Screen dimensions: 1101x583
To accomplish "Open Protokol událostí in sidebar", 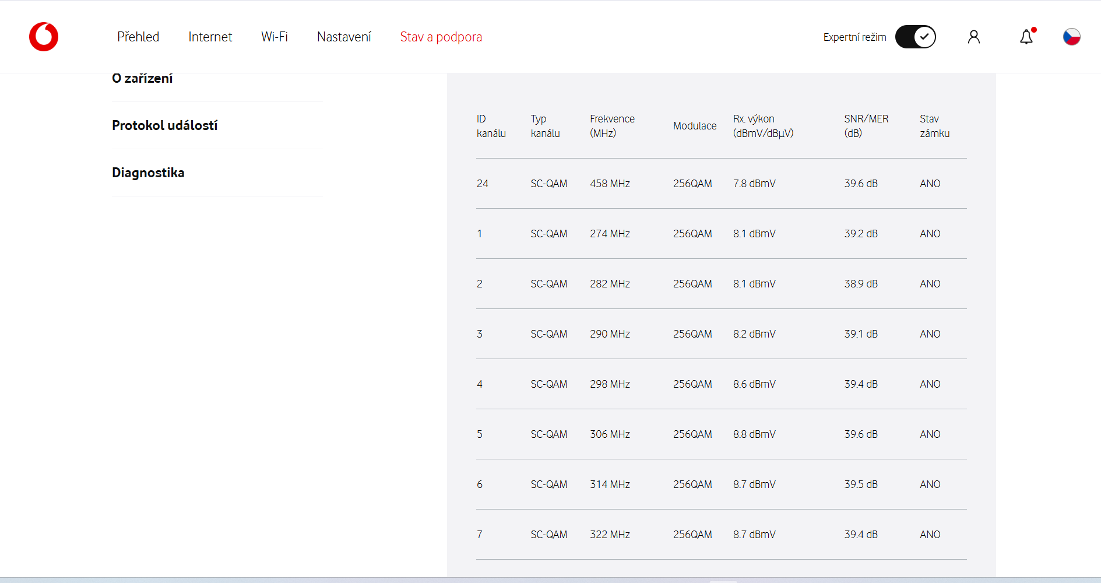I will point(164,125).
